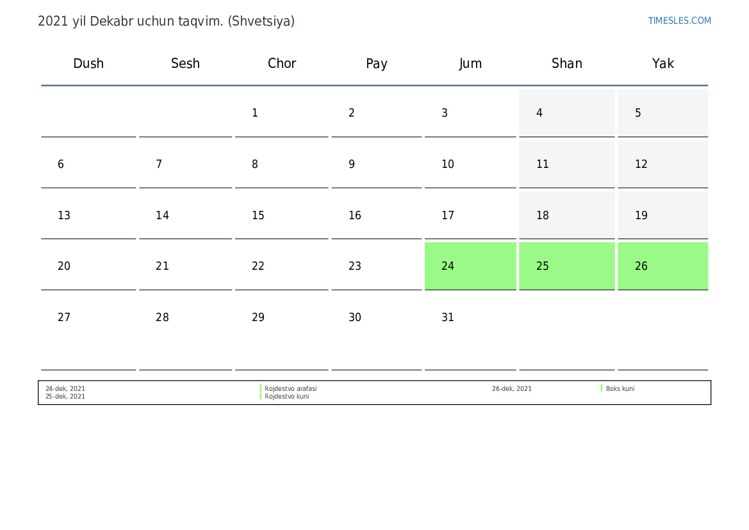This screenshot has width=749, height=530.
Task: Select date 20 under Dush
Action: 88,266
